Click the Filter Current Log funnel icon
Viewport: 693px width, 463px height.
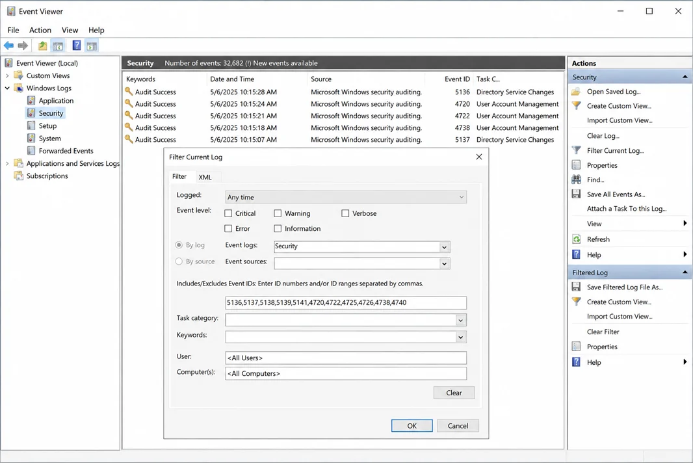pos(577,150)
